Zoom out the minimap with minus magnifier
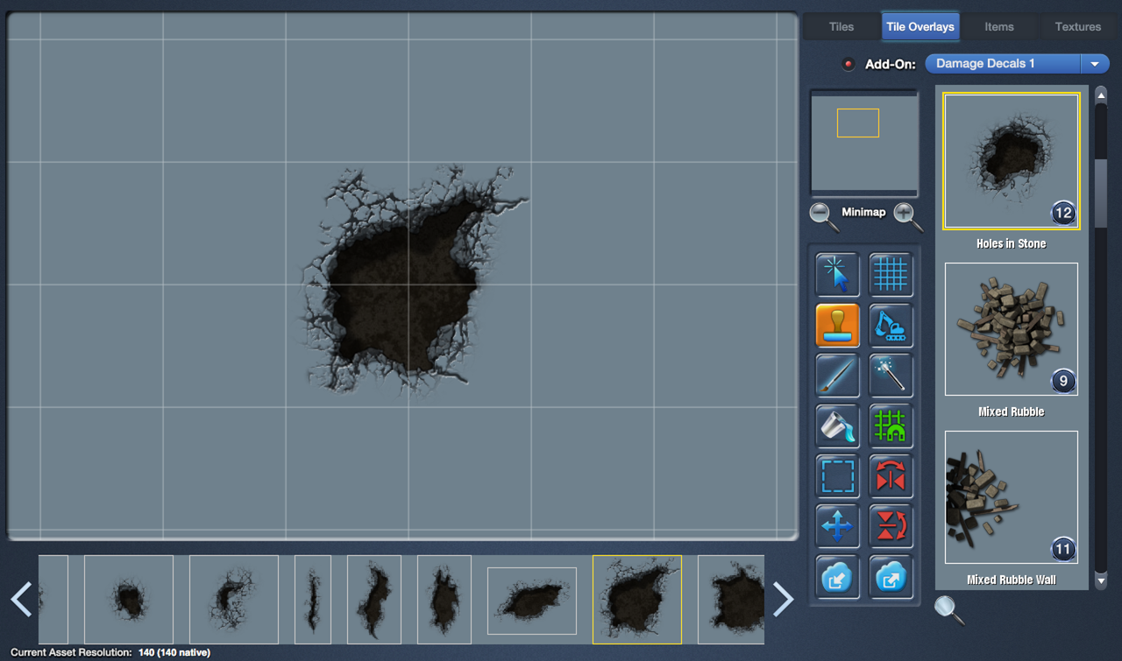Viewport: 1122px width, 661px height. click(823, 214)
